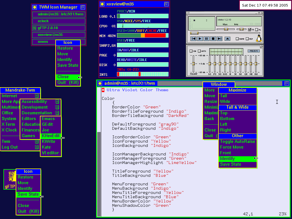The width and height of the screenshot is (292, 219).
Task: Click the terminal window's left scrollbar
Action: pyautogui.click(x=99, y=152)
